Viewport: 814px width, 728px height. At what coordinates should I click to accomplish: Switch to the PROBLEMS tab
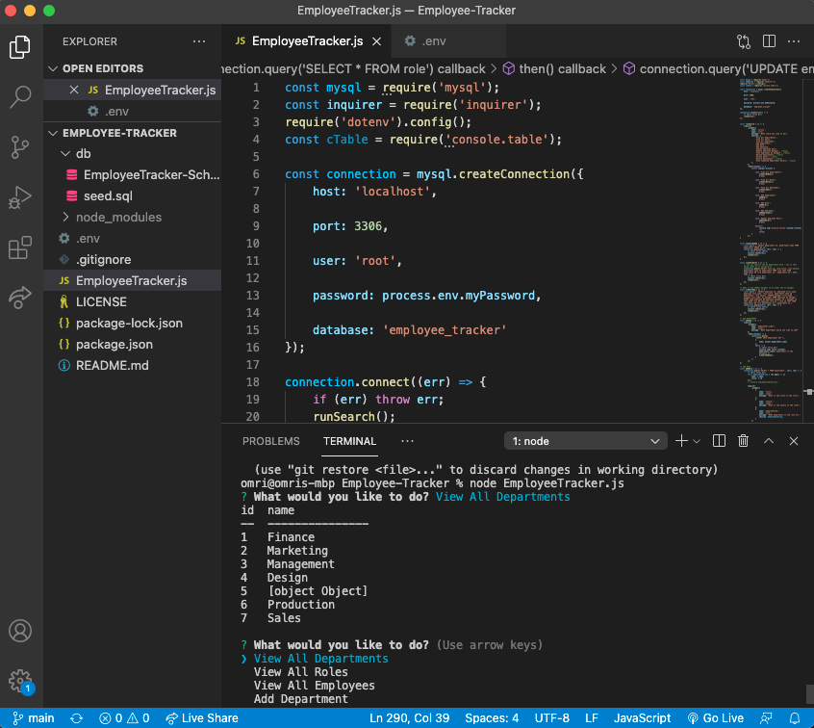coord(270,440)
